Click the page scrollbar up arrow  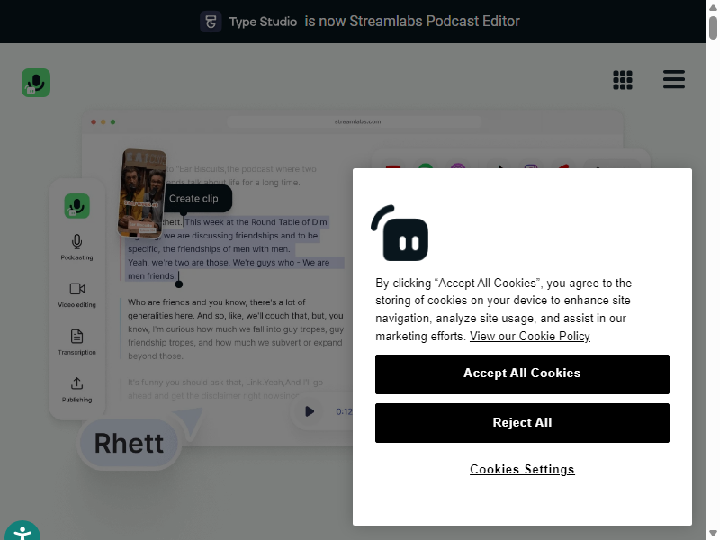(x=713, y=7)
